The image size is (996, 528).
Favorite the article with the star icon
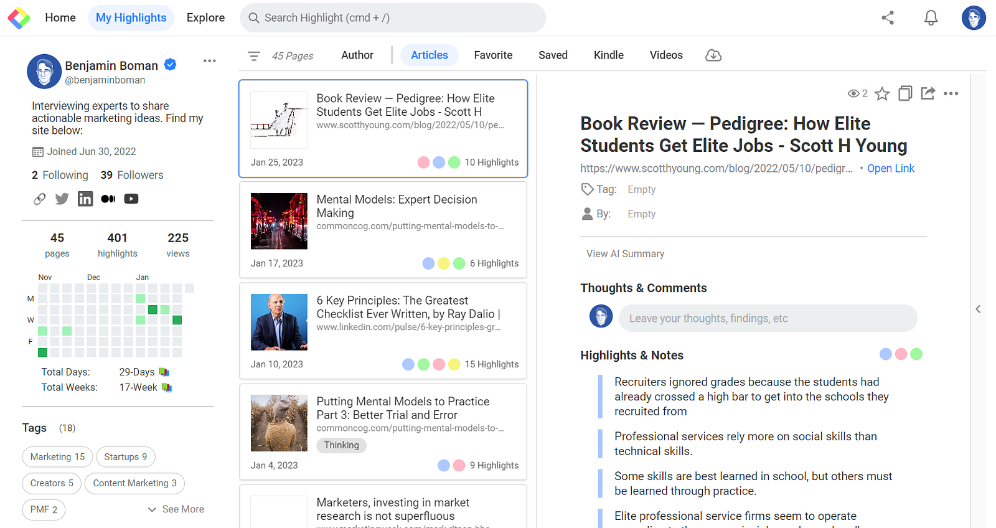coord(882,93)
